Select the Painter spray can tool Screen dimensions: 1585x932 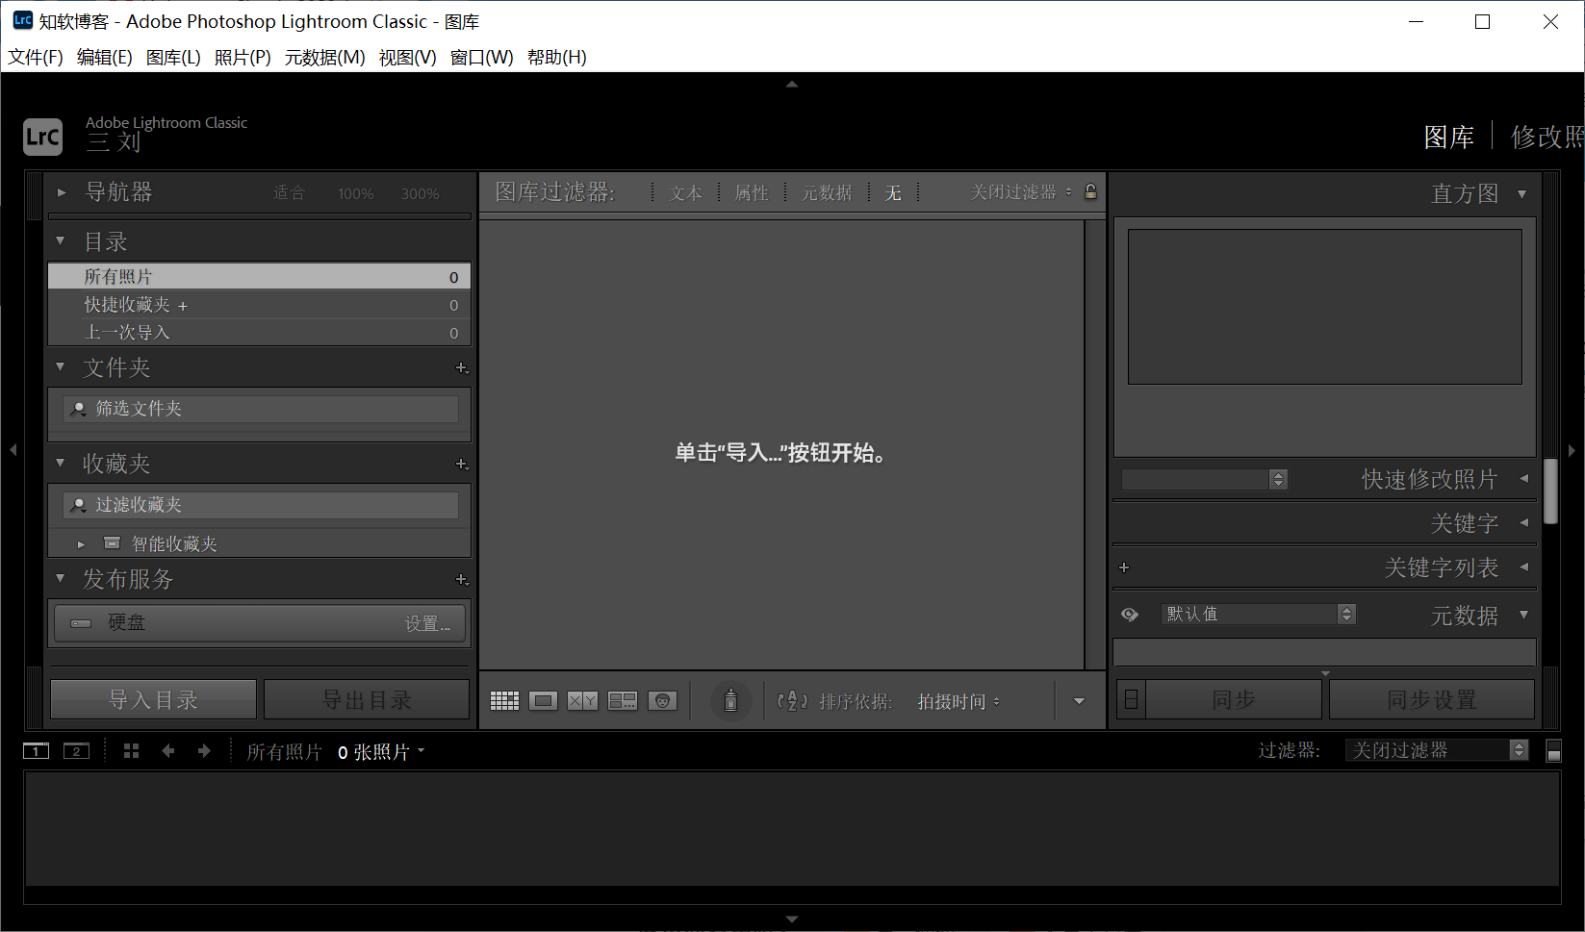(x=730, y=700)
